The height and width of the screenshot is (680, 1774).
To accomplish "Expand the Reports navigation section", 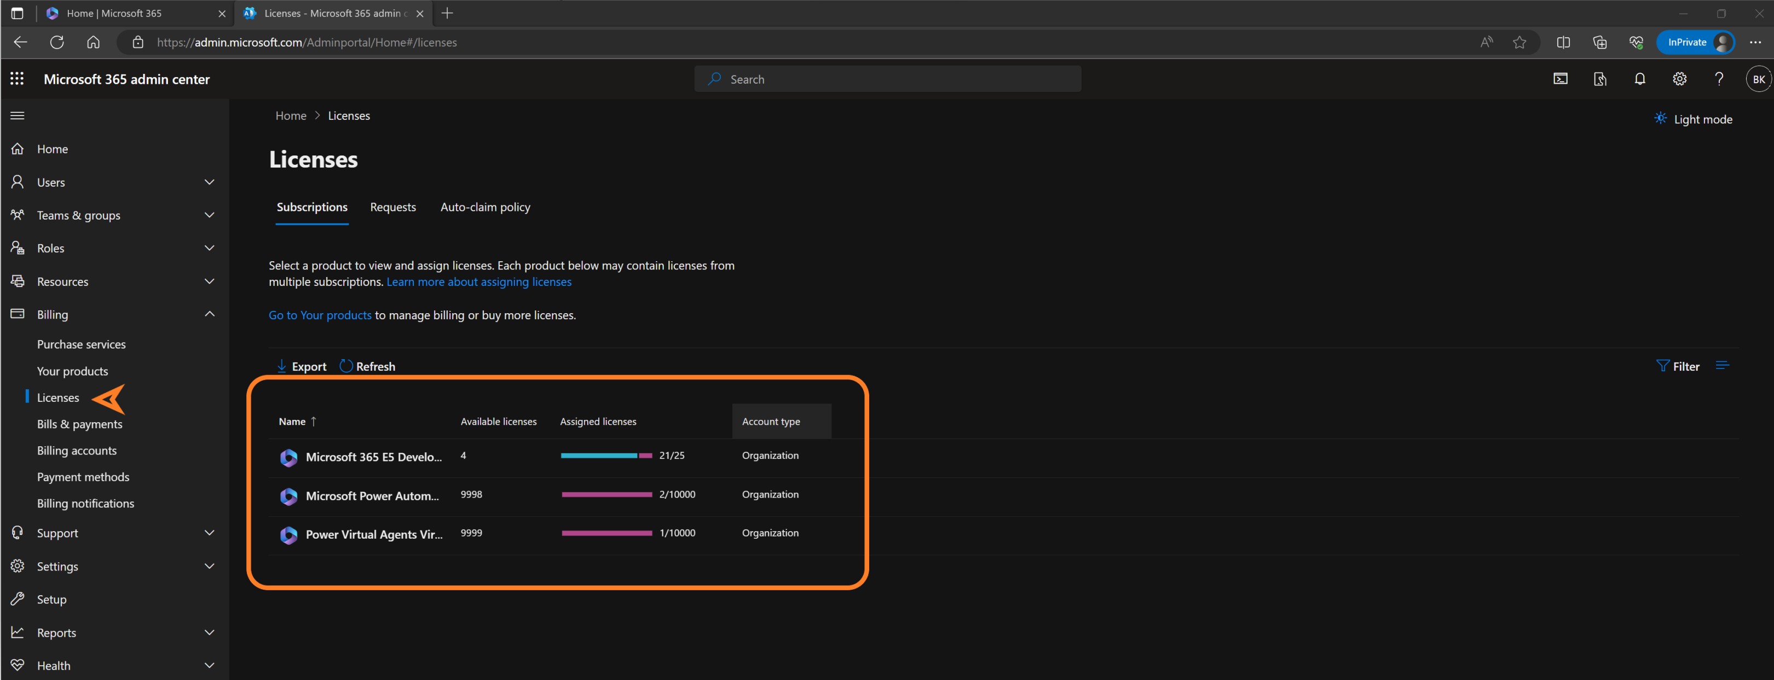I will 209,632.
